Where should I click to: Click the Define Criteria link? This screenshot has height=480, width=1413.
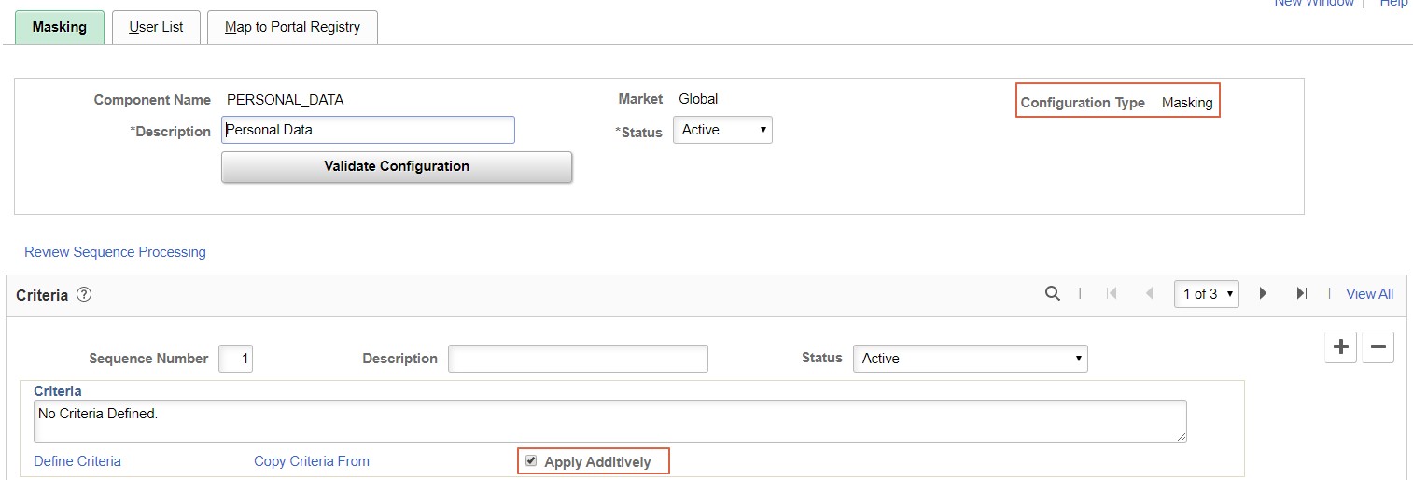(77, 461)
